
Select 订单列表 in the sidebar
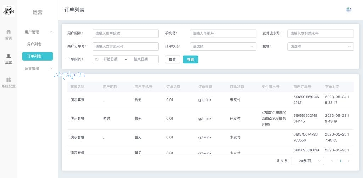click(x=38, y=56)
